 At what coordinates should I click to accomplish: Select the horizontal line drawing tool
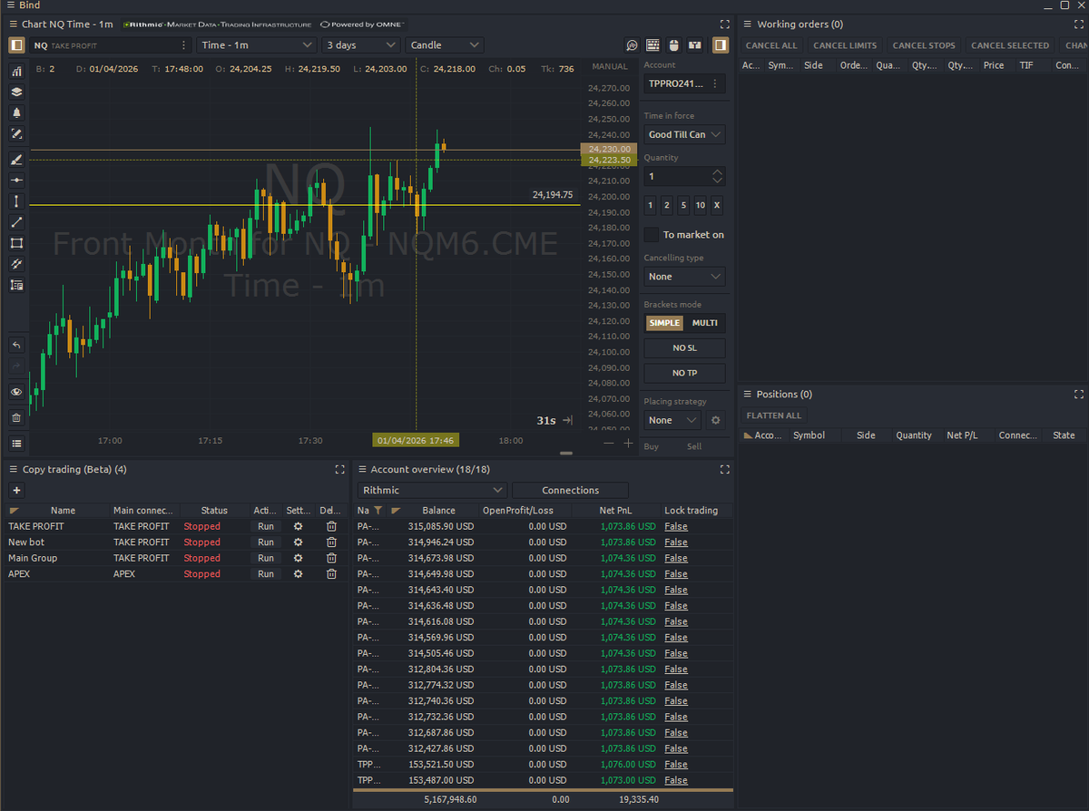(x=16, y=181)
